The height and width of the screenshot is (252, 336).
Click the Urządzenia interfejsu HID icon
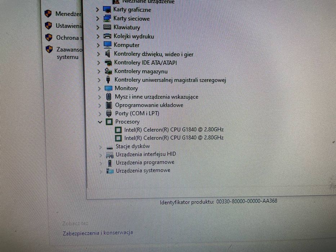click(x=110, y=155)
